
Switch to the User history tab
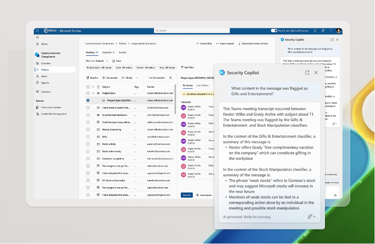[202, 85]
